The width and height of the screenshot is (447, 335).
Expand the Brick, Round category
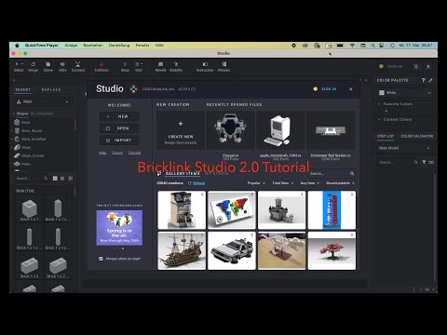12,130
